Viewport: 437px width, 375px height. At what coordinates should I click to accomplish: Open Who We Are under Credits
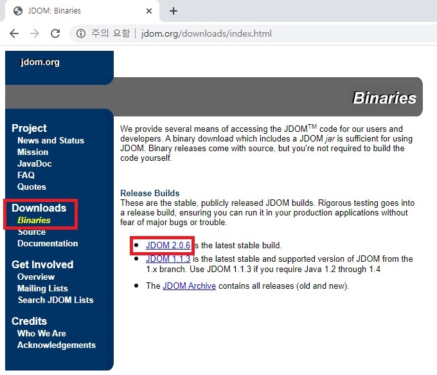(x=42, y=333)
